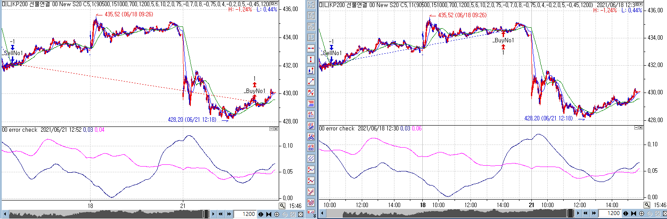Select the horizontal line drawing tool
The width and height of the screenshot is (667, 219).
point(311,48)
